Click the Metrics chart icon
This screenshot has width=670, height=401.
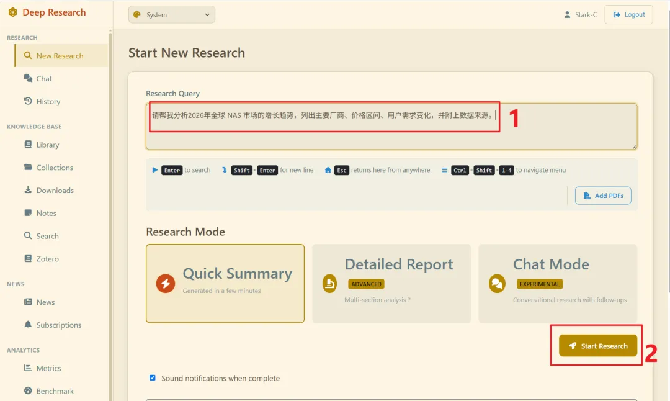click(x=28, y=367)
